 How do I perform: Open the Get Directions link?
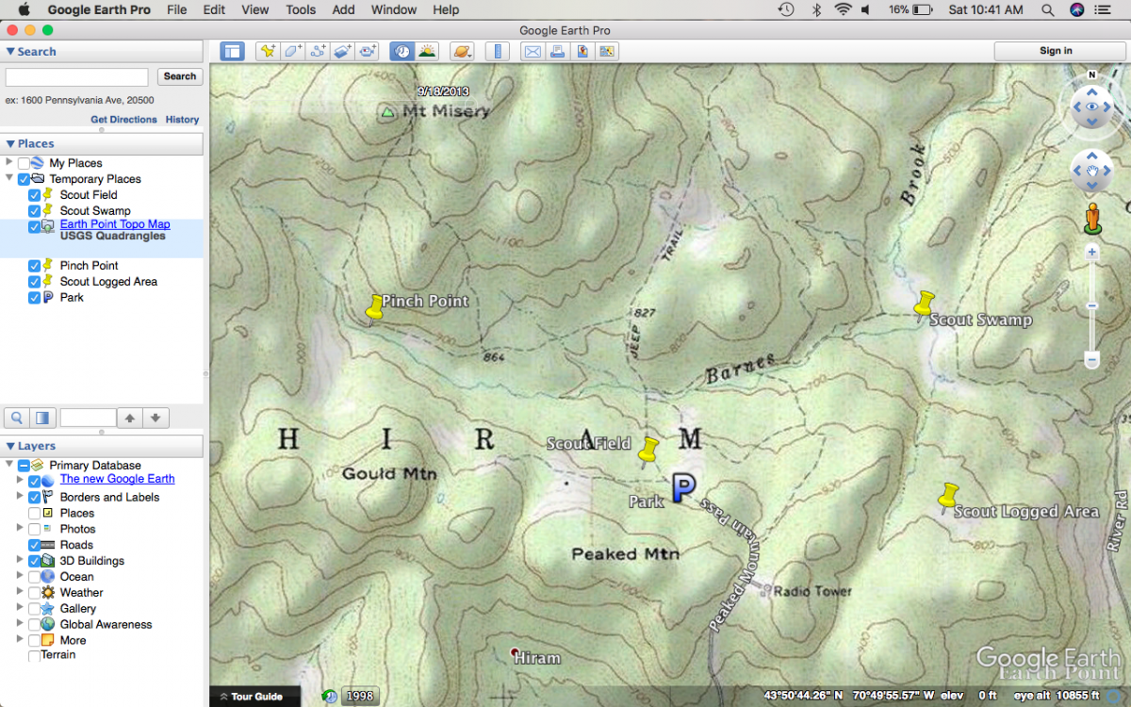(123, 120)
